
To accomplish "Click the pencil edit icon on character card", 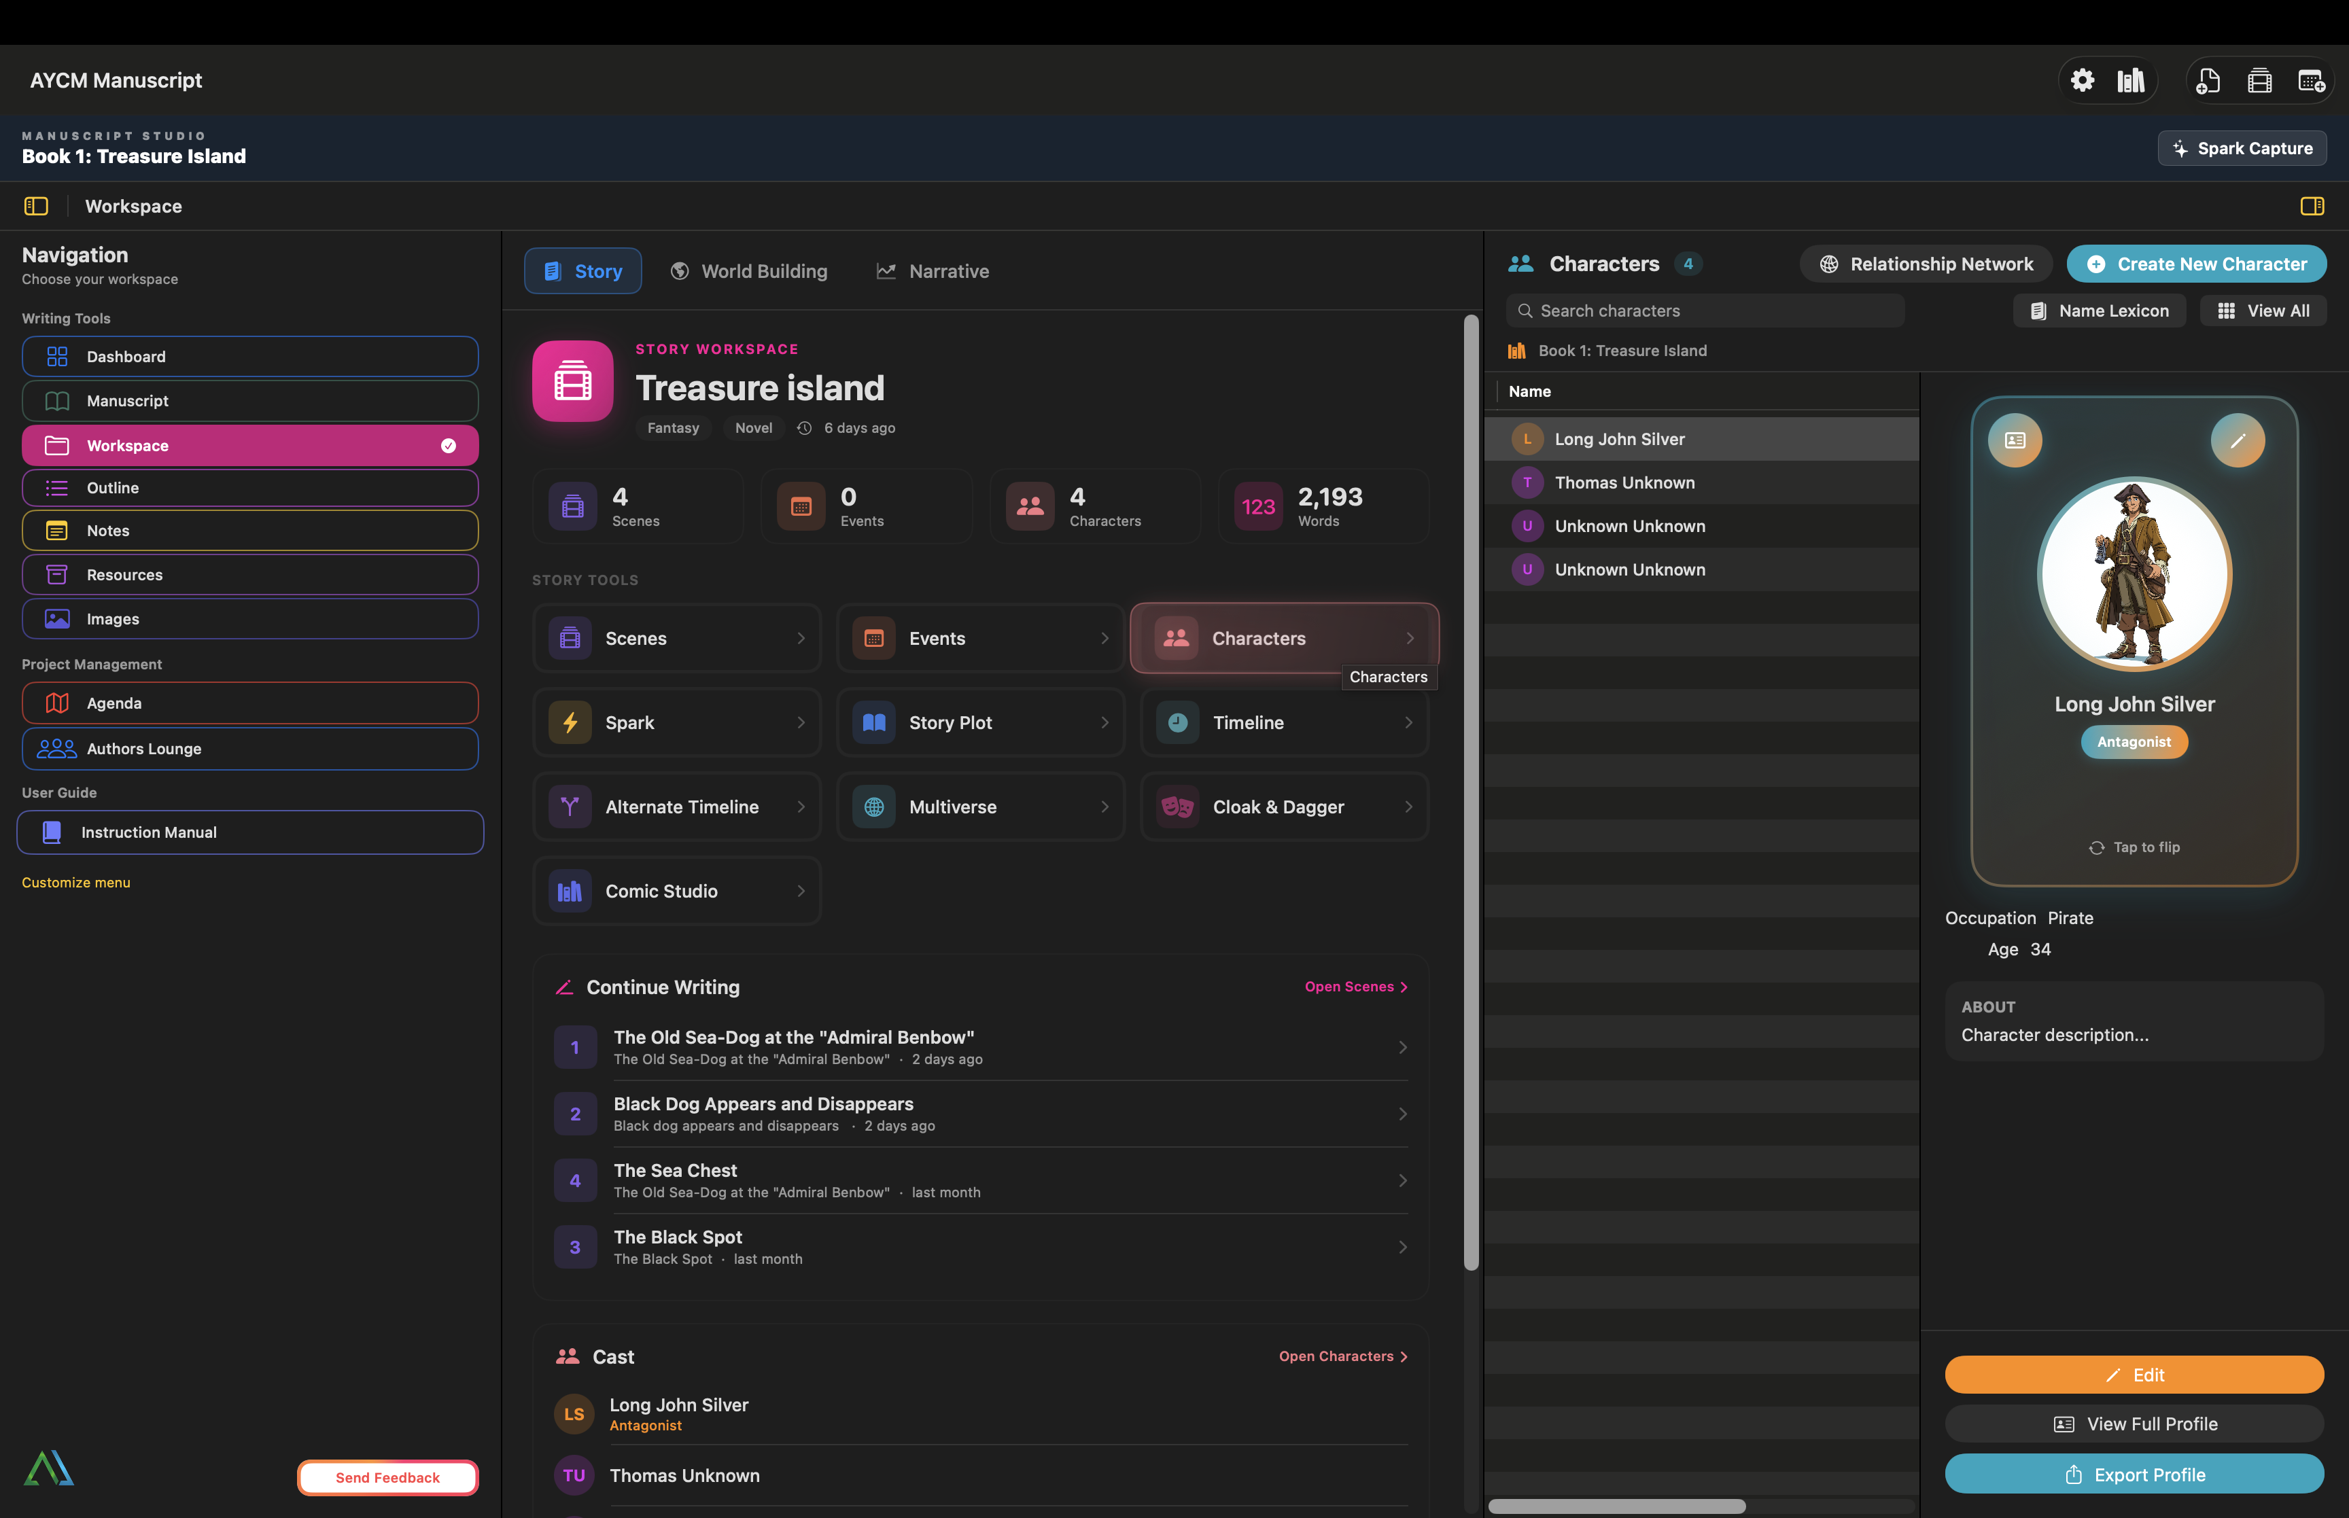I will 2238,440.
